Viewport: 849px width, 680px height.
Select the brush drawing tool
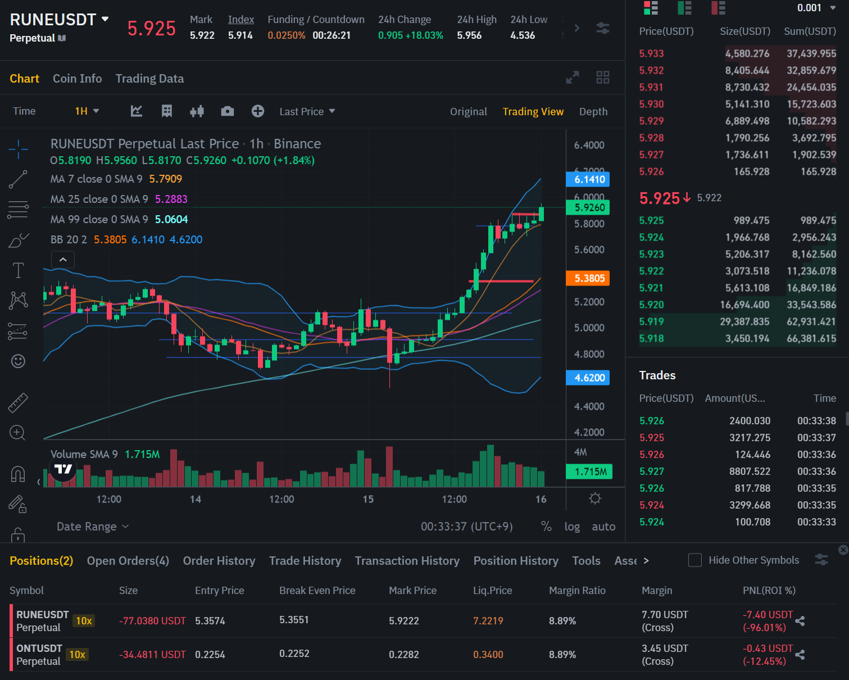pyautogui.click(x=18, y=241)
